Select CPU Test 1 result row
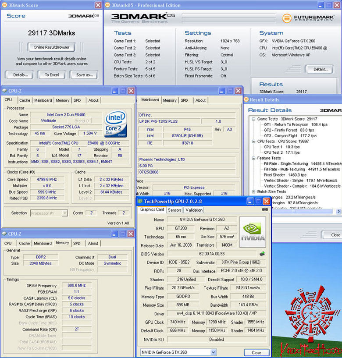Screen dimensions: 342x358 tap(281, 147)
